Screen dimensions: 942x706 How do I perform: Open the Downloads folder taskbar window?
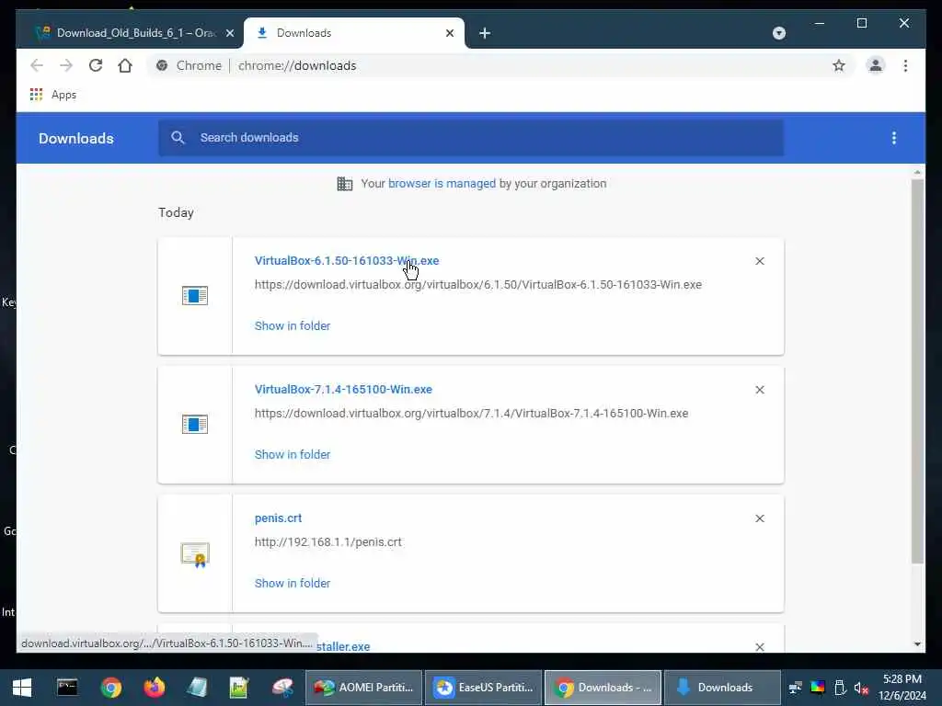[722, 688]
